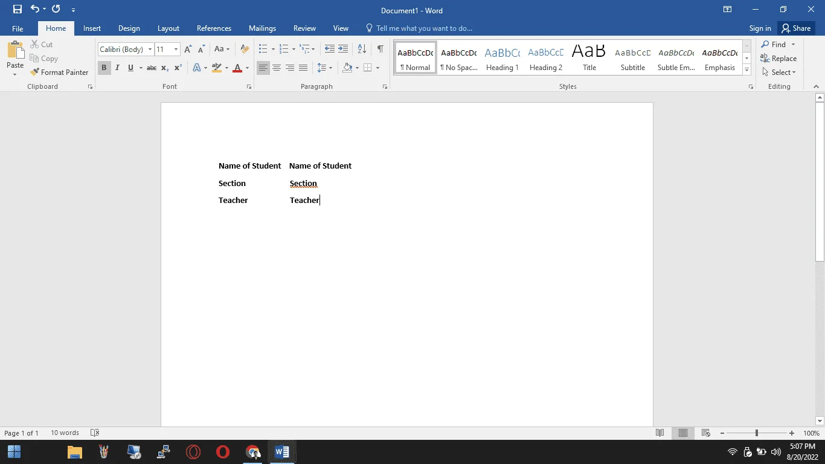Image resolution: width=825 pixels, height=464 pixels.
Task: Click the Paste clipboard icon
Action: click(15, 50)
